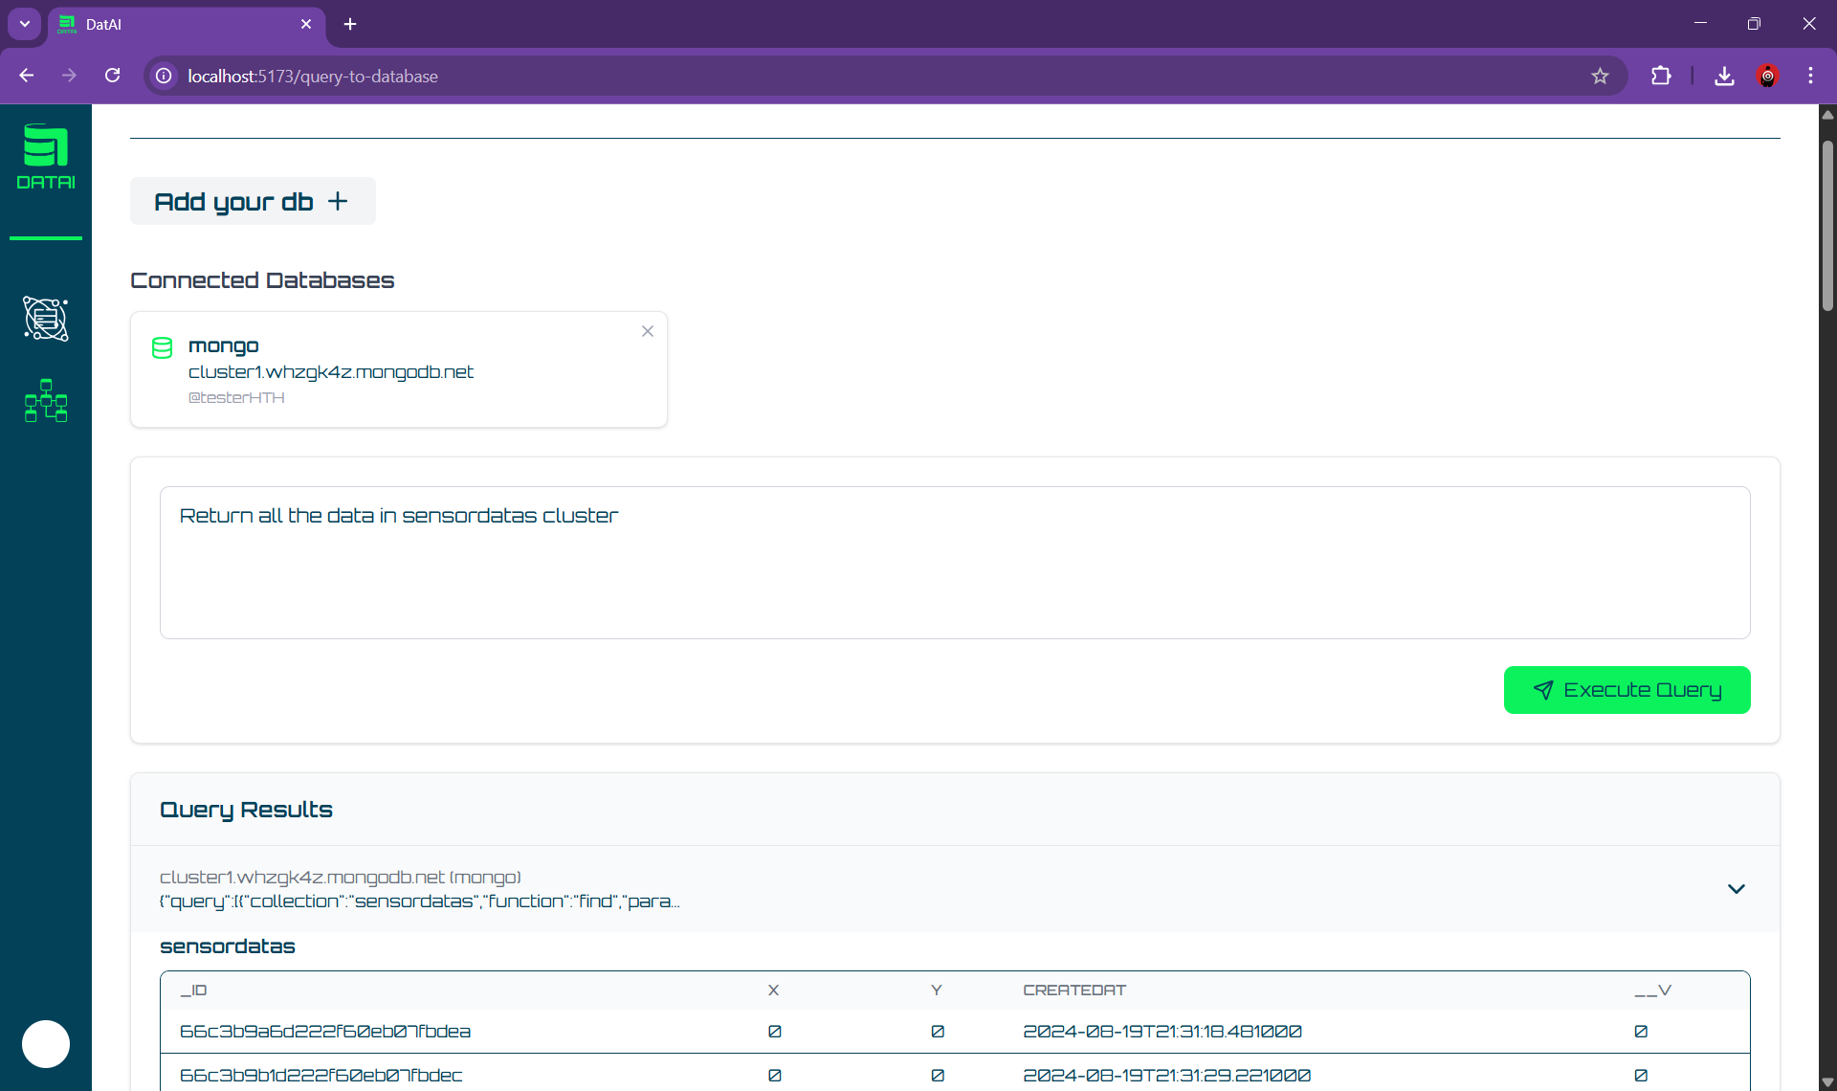Open the database query globe icon

click(46, 319)
